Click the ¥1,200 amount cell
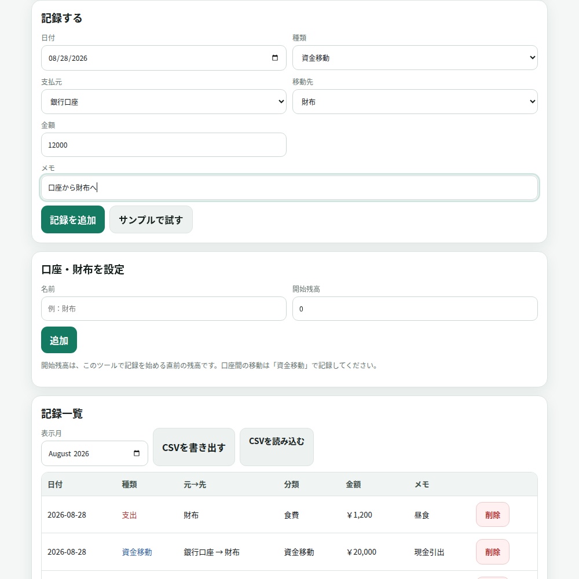 coord(359,515)
